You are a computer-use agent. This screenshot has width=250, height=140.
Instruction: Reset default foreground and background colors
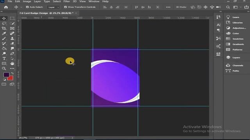(4, 79)
